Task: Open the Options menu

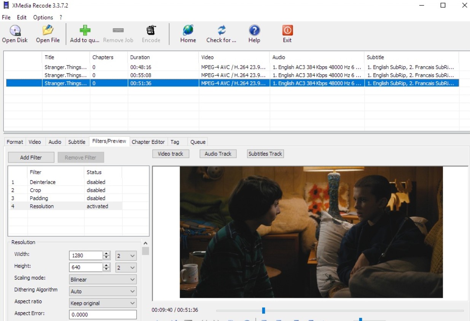Action: [43, 17]
